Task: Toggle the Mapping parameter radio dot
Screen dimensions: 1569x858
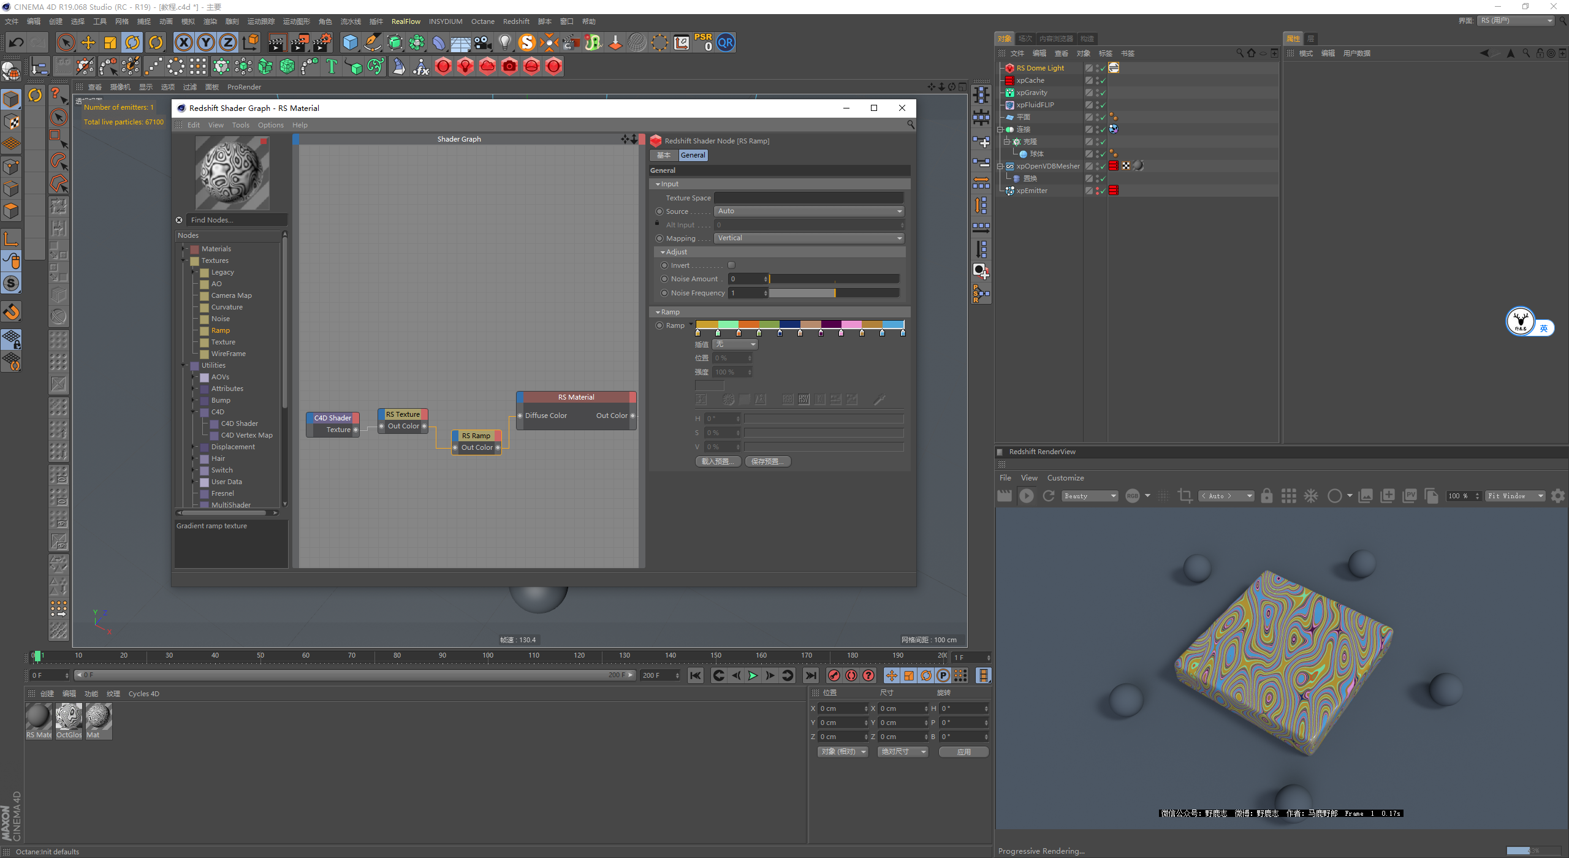Action: [659, 238]
